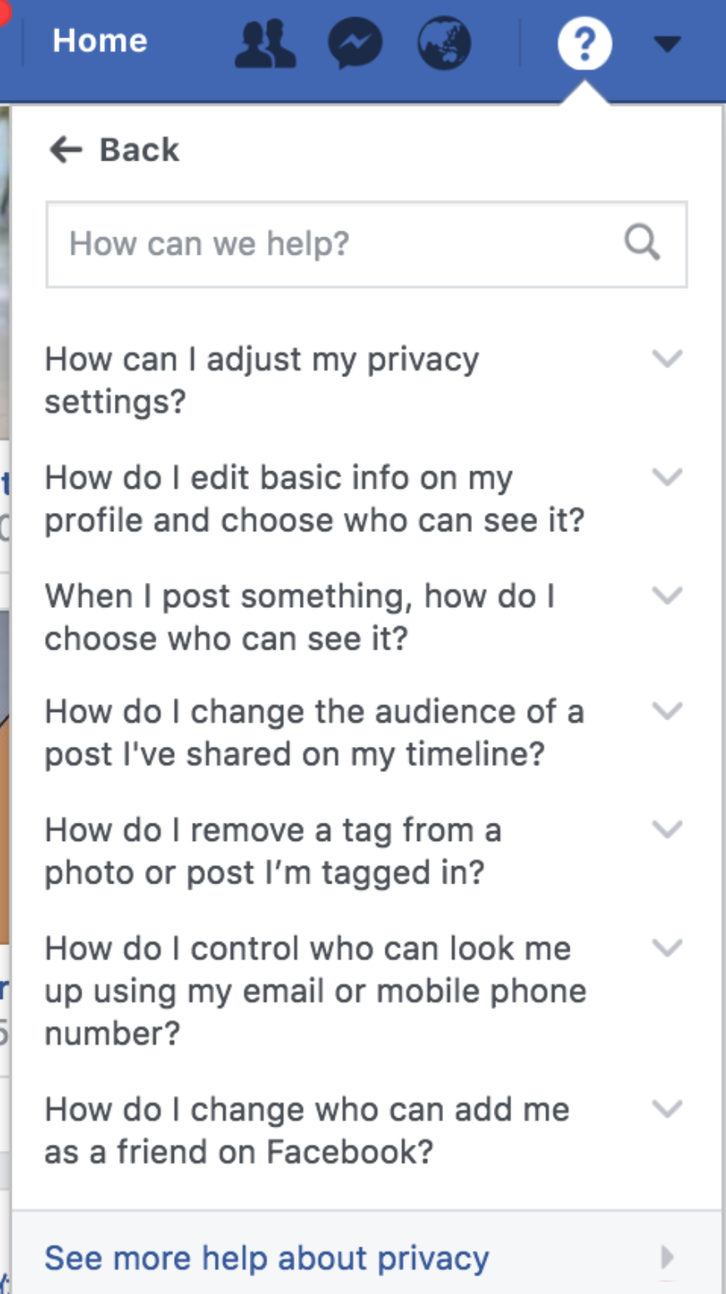This screenshot has height=1294, width=726.
Task: Open the account menu down arrow
Action: [667, 43]
